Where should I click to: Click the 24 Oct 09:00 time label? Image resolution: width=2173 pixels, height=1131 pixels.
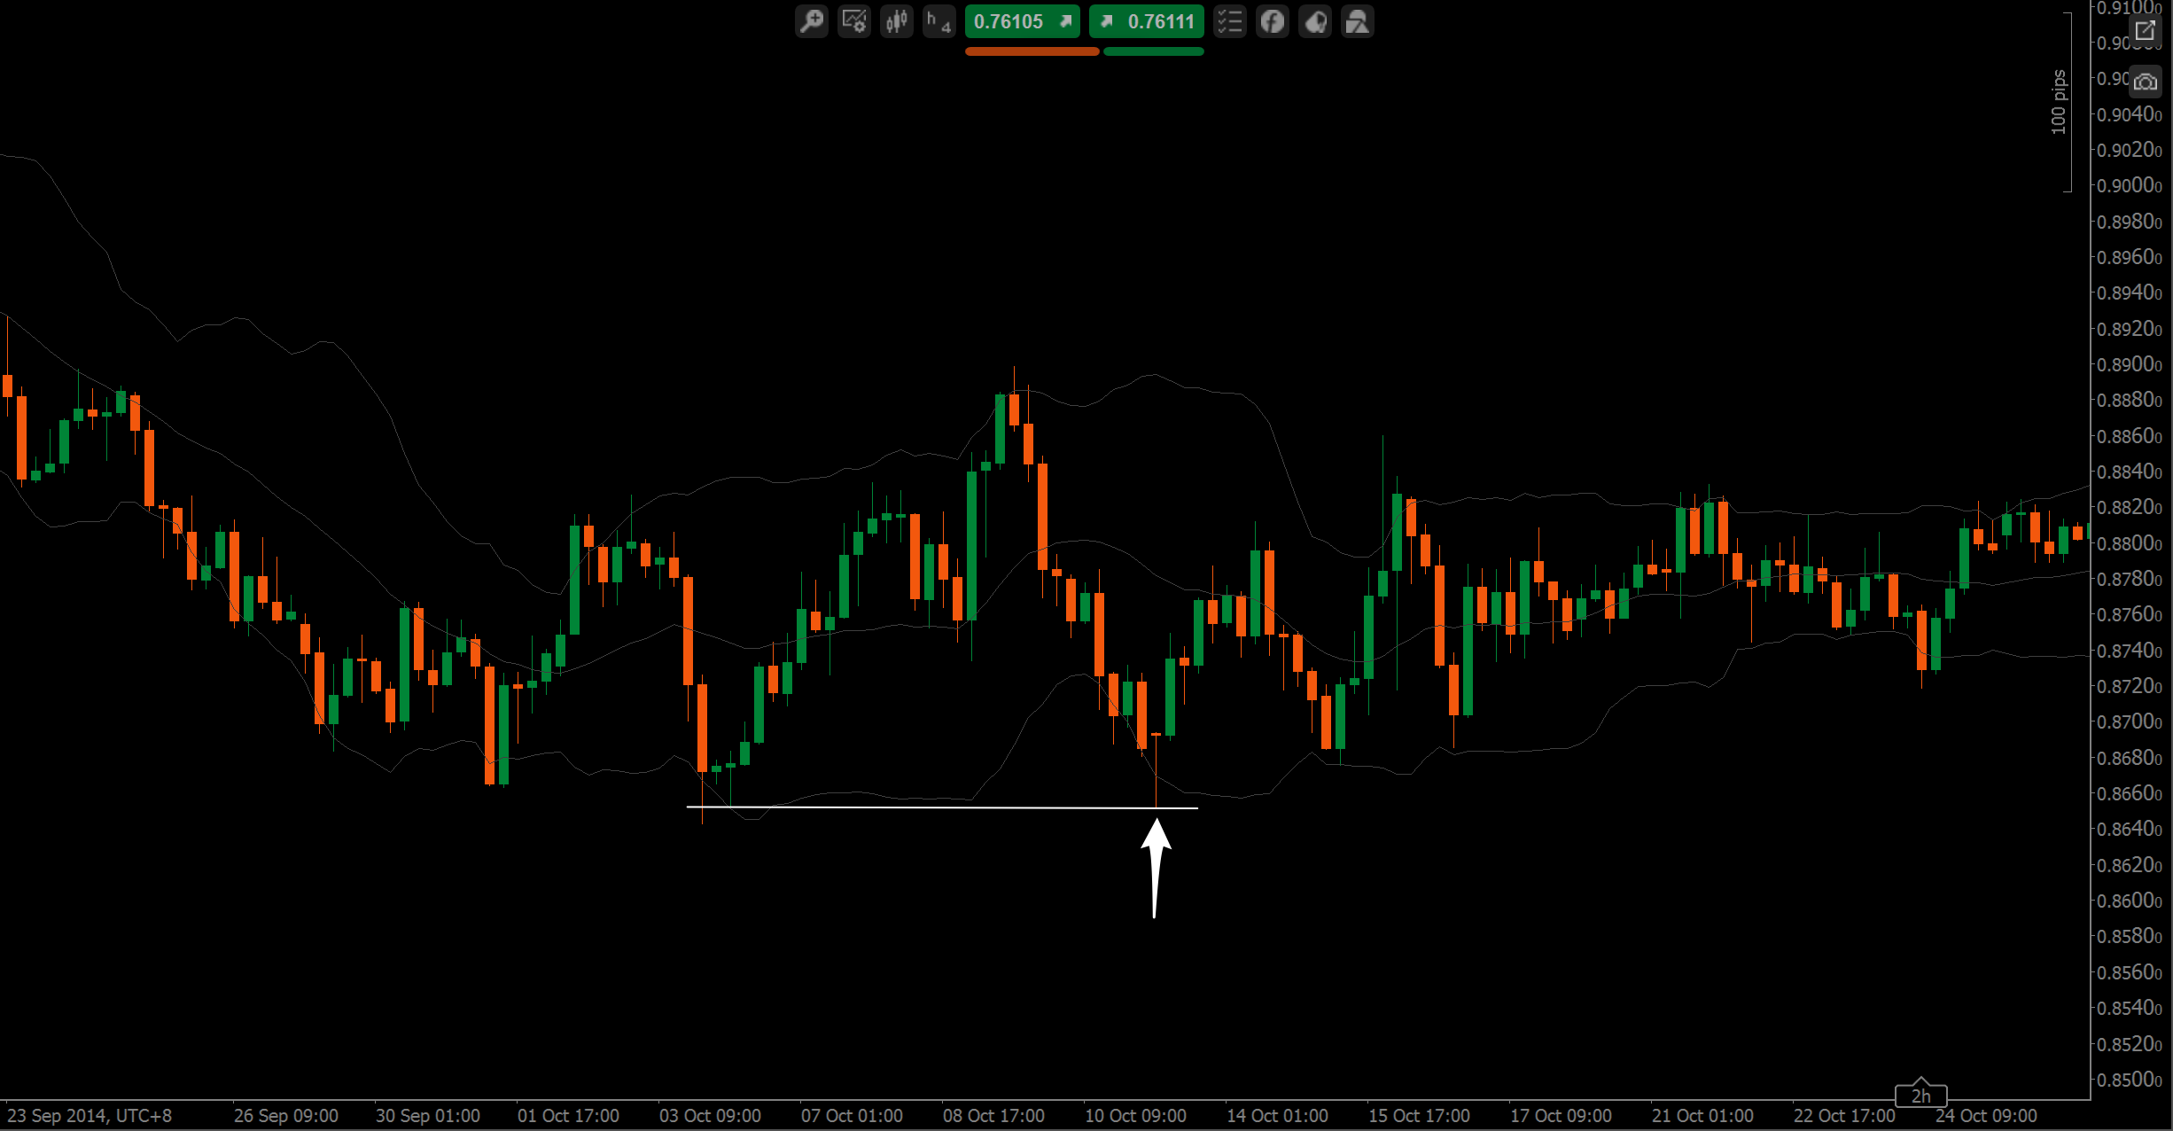click(x=1986, y=1116)
